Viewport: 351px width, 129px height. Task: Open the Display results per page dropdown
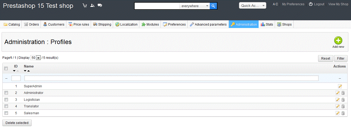click(36, 58)
